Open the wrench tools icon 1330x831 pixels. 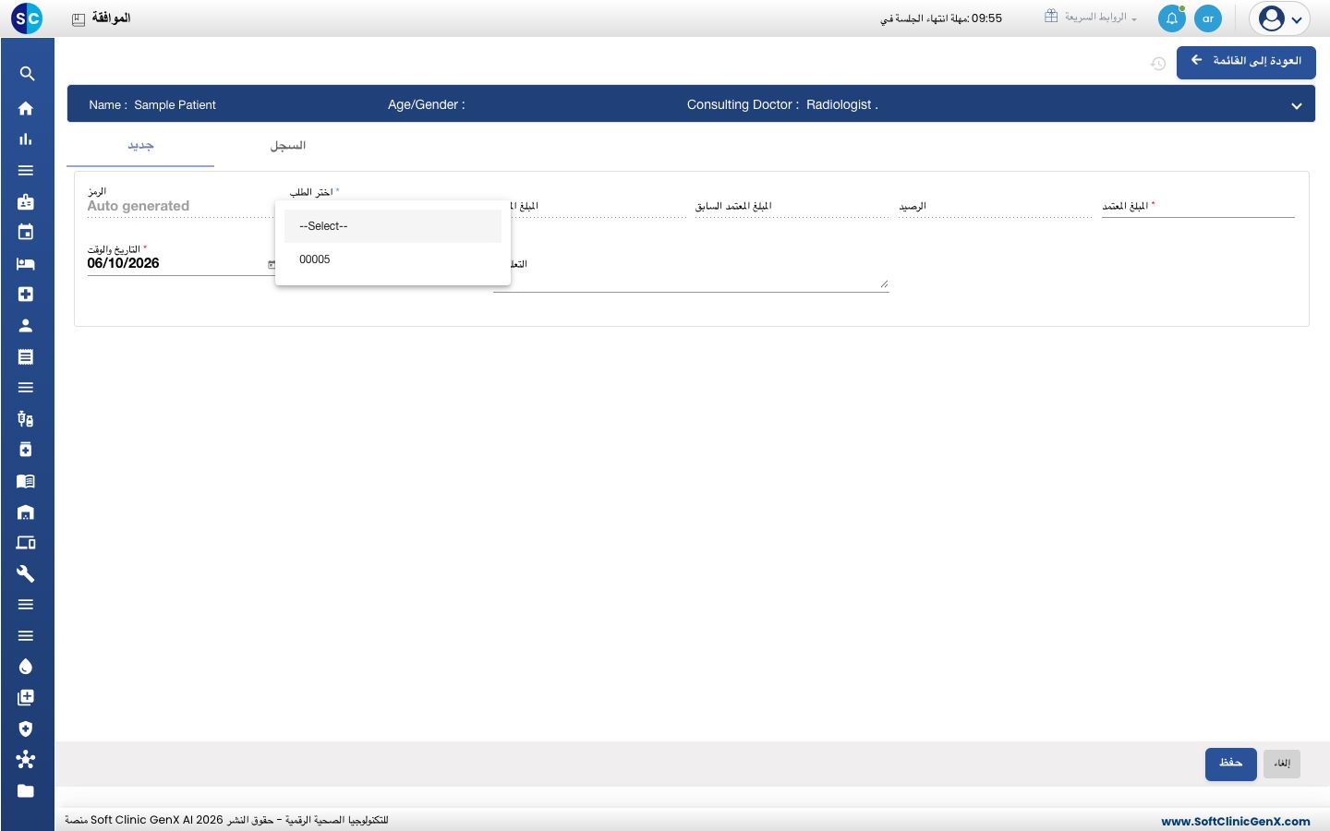(26, 573)
